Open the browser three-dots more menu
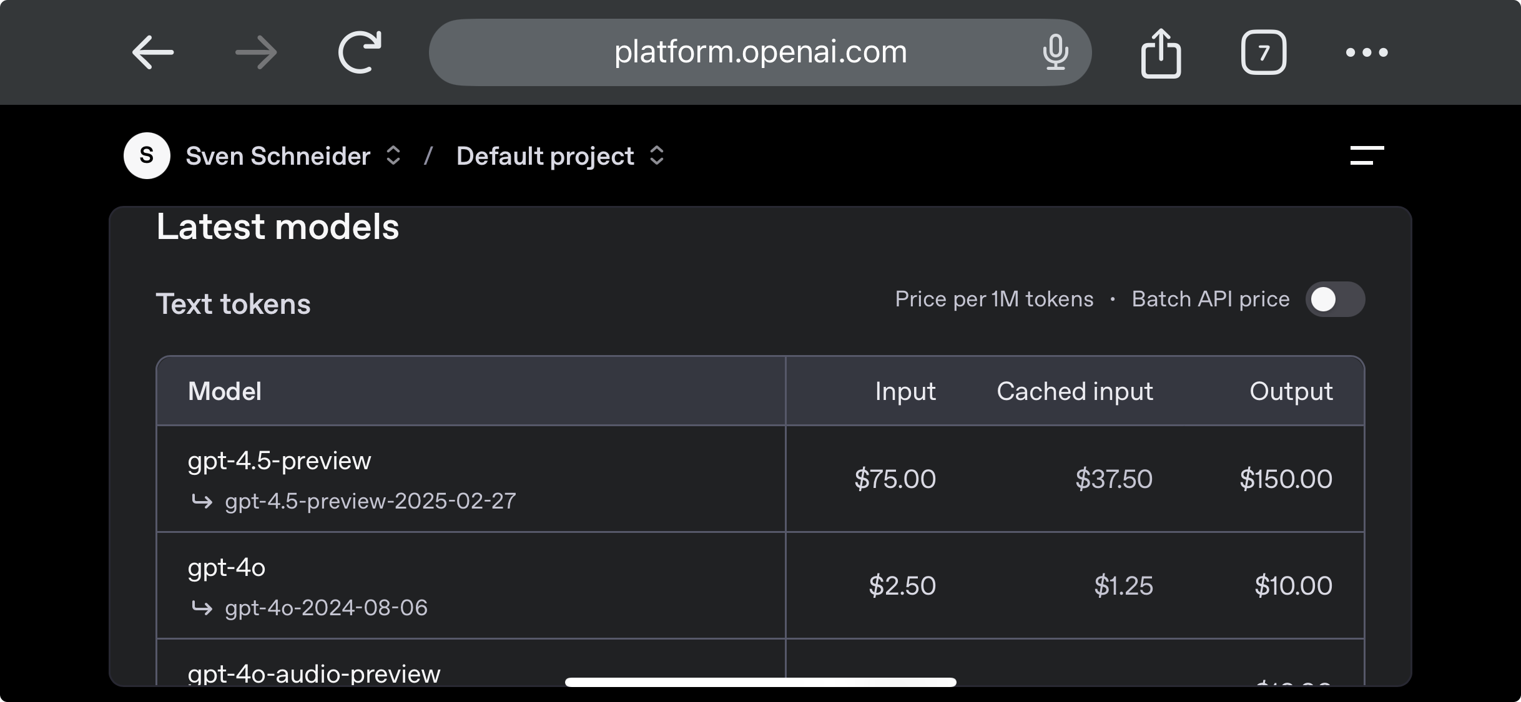This screenshot has width=1521, height=702. tap(1367, 52)
